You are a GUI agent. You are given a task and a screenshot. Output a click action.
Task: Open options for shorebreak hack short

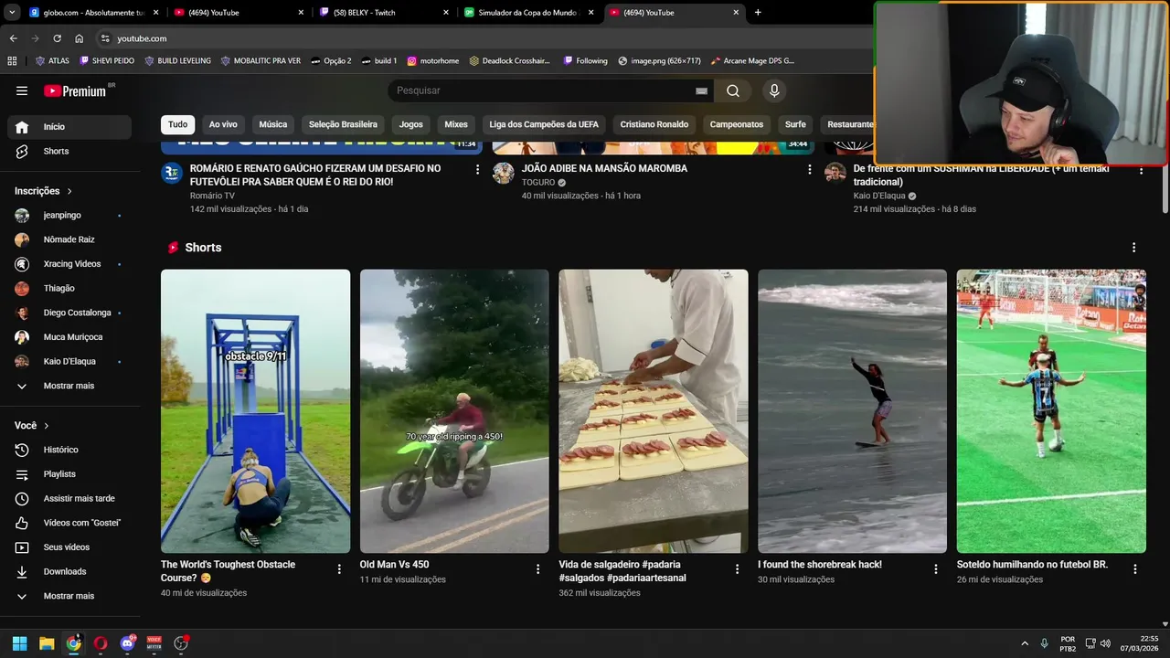click(935, 568)
